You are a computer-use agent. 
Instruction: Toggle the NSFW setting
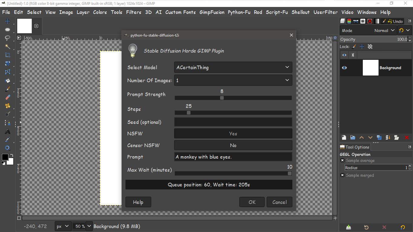pyautogui.click(x=233, y=133)
